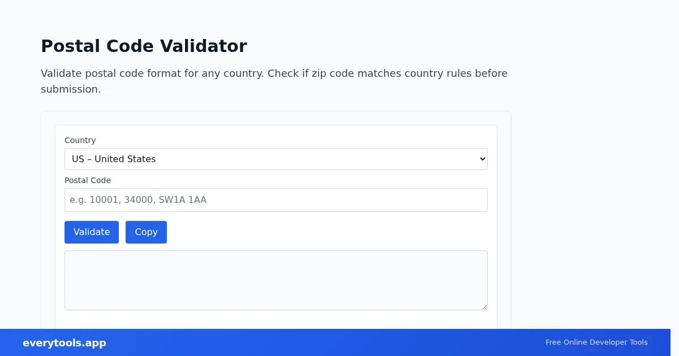Screen dimensions: 679x356
Task: Open the Country dropdown showing United States
Action: click(x=276, y=159)
